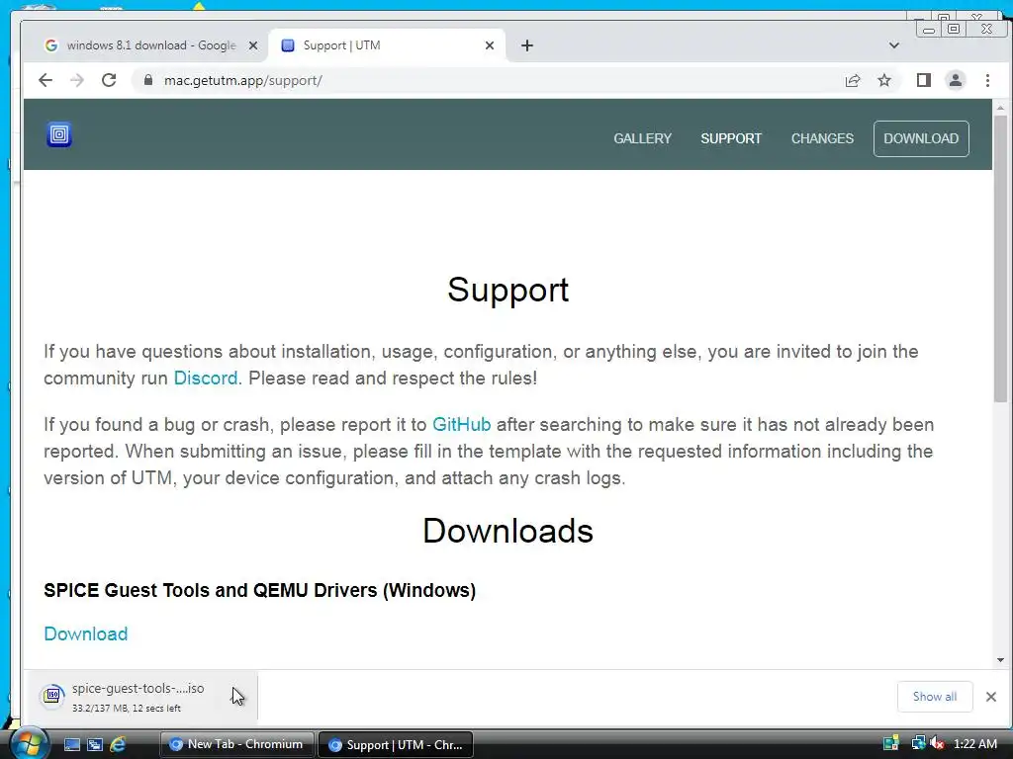Reload the UTM support page
The width and height of the screenshot is (1013, 759).
tap(109, 80)
